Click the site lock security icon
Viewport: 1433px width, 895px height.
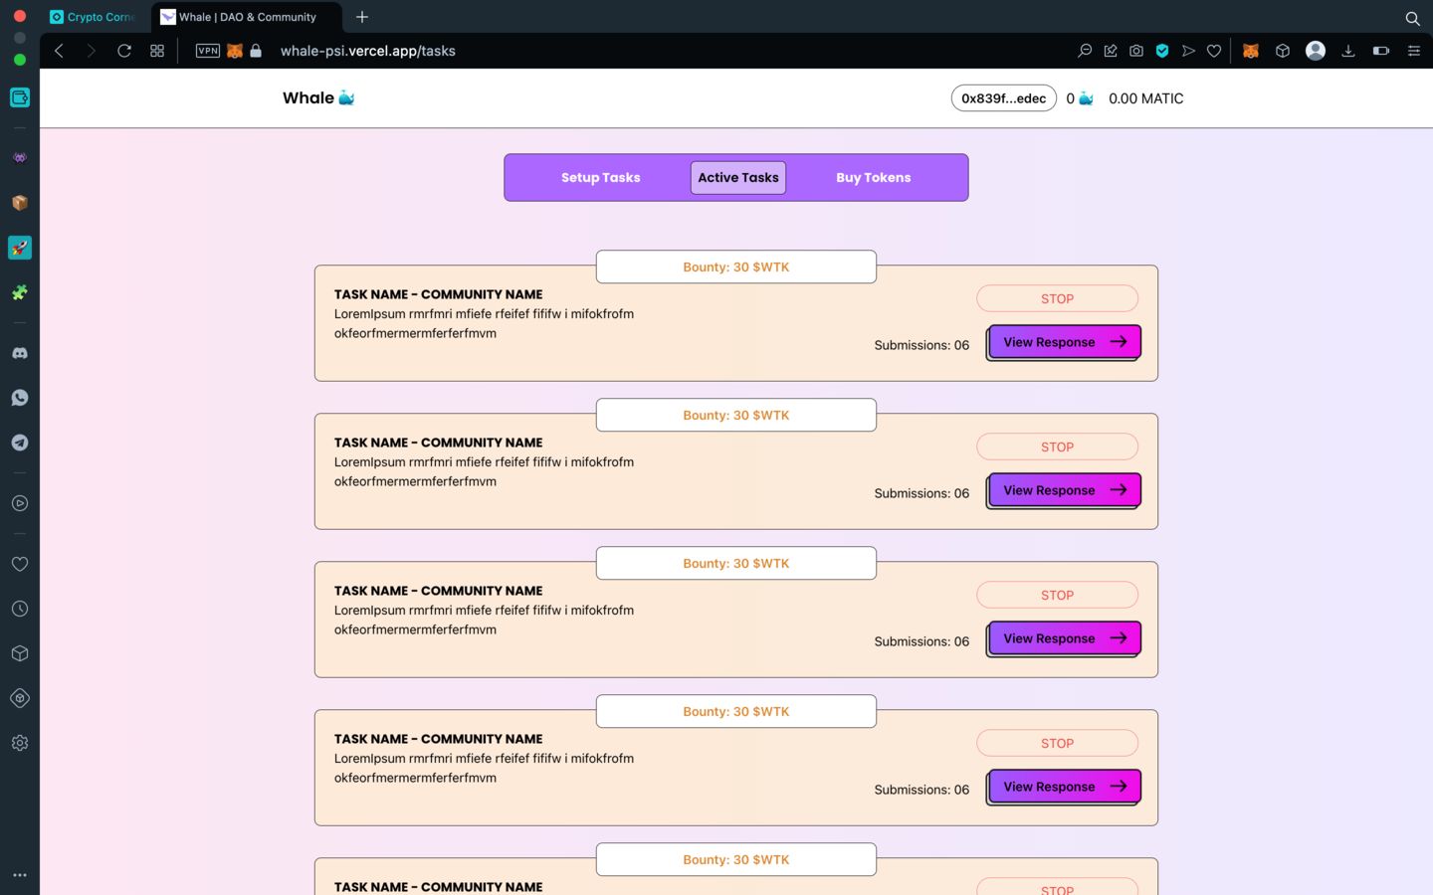pyautogui.click(x=256, y=51)
